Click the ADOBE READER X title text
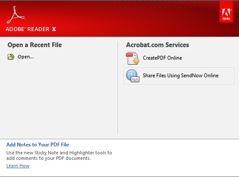Image resolution: width=239 pixels, height=177 pixels. click(31, 29)
